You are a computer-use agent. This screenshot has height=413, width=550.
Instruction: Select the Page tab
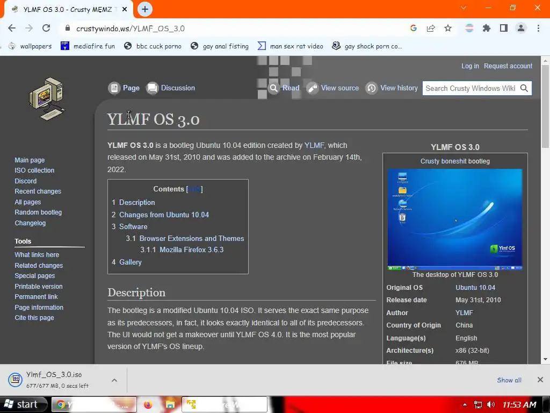click(x=124, y=88)
